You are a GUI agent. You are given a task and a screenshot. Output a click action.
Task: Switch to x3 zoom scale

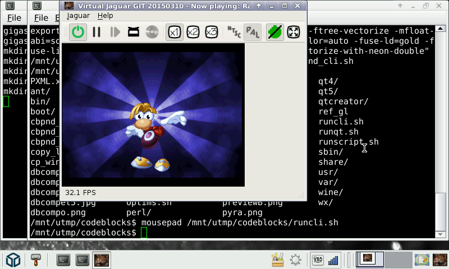[212, 32]
